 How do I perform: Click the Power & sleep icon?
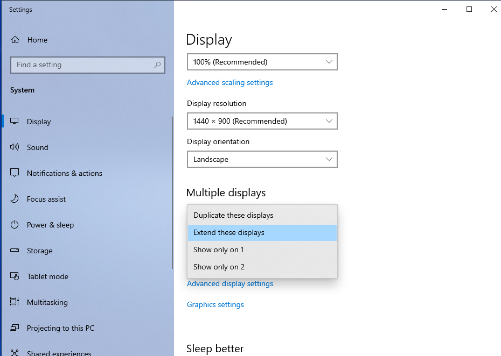click(x=15, y=225)
